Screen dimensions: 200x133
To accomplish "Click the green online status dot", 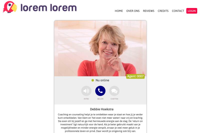I will click(93, 80).
